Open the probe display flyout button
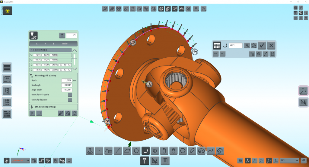Image resolution: width=309 pixels, height=167 pixels. [x=196, y=9]
